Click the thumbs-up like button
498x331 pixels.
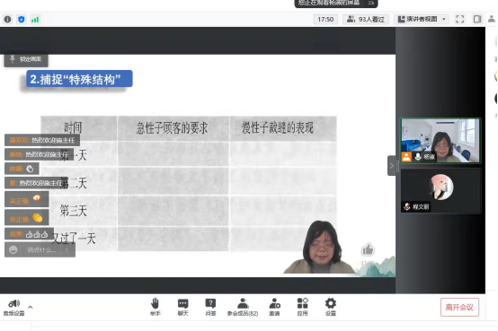(368, 250)
